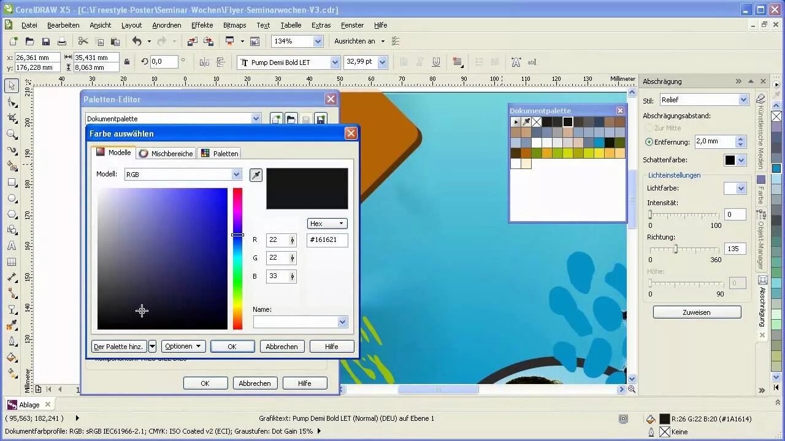Click Abbrechen in the Paletten-Editor dialog
Image resolution: width=785 pixels, height=441 pixels.
coord(255,383)
